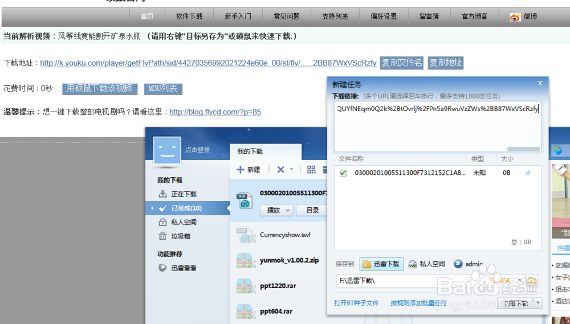Click the 复制地址 button
The width and height of the screenshot is (570, 324).
click(x=446, y=63)
